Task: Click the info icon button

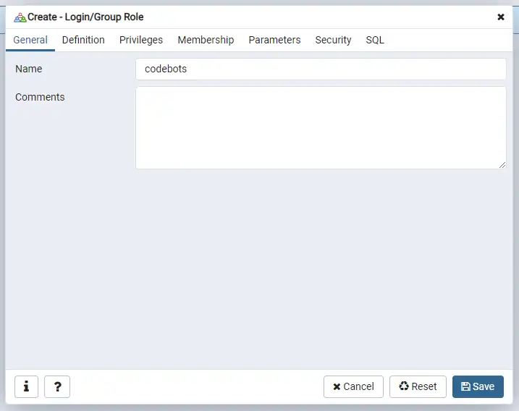Action: (26, 387)
